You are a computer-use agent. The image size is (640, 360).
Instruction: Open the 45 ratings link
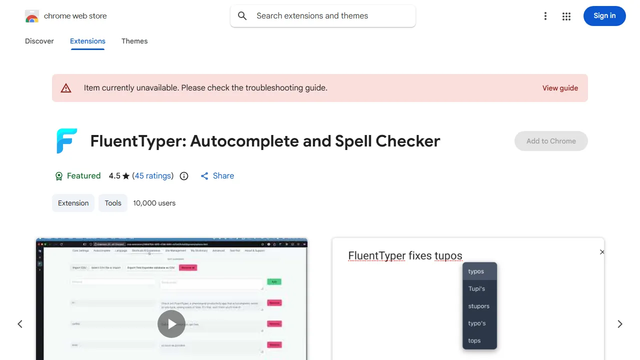coord(153,175)
